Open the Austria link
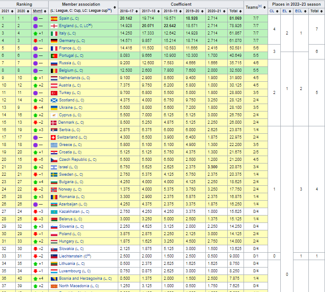This screenshot has height=292, width=325. 65,85
